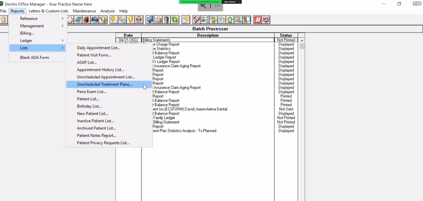Click the green house dollar icon
This screenshot has height=201, width=423.
(x=230, y=20)
